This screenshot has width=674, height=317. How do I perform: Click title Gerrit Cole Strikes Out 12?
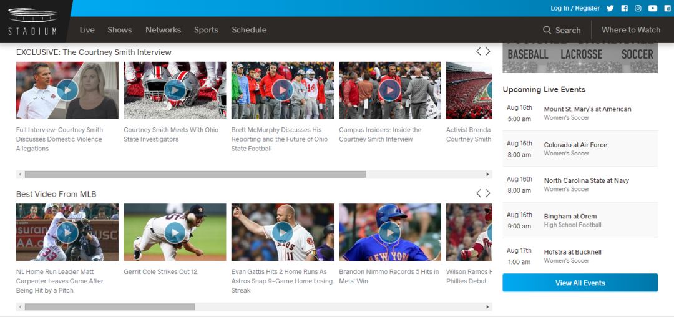point(160,272)
